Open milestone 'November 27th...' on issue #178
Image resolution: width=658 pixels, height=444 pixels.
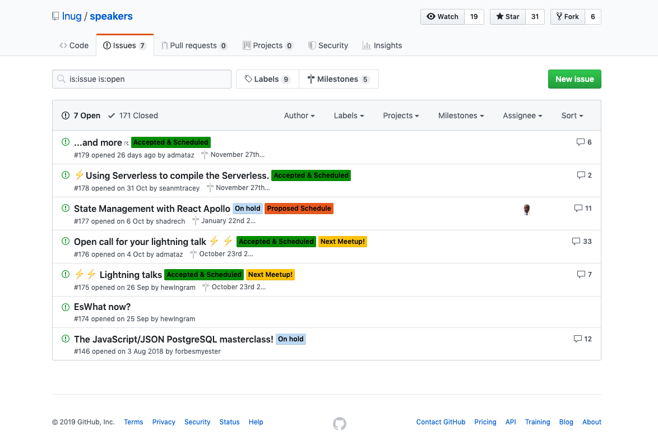(x=238, y=188)
